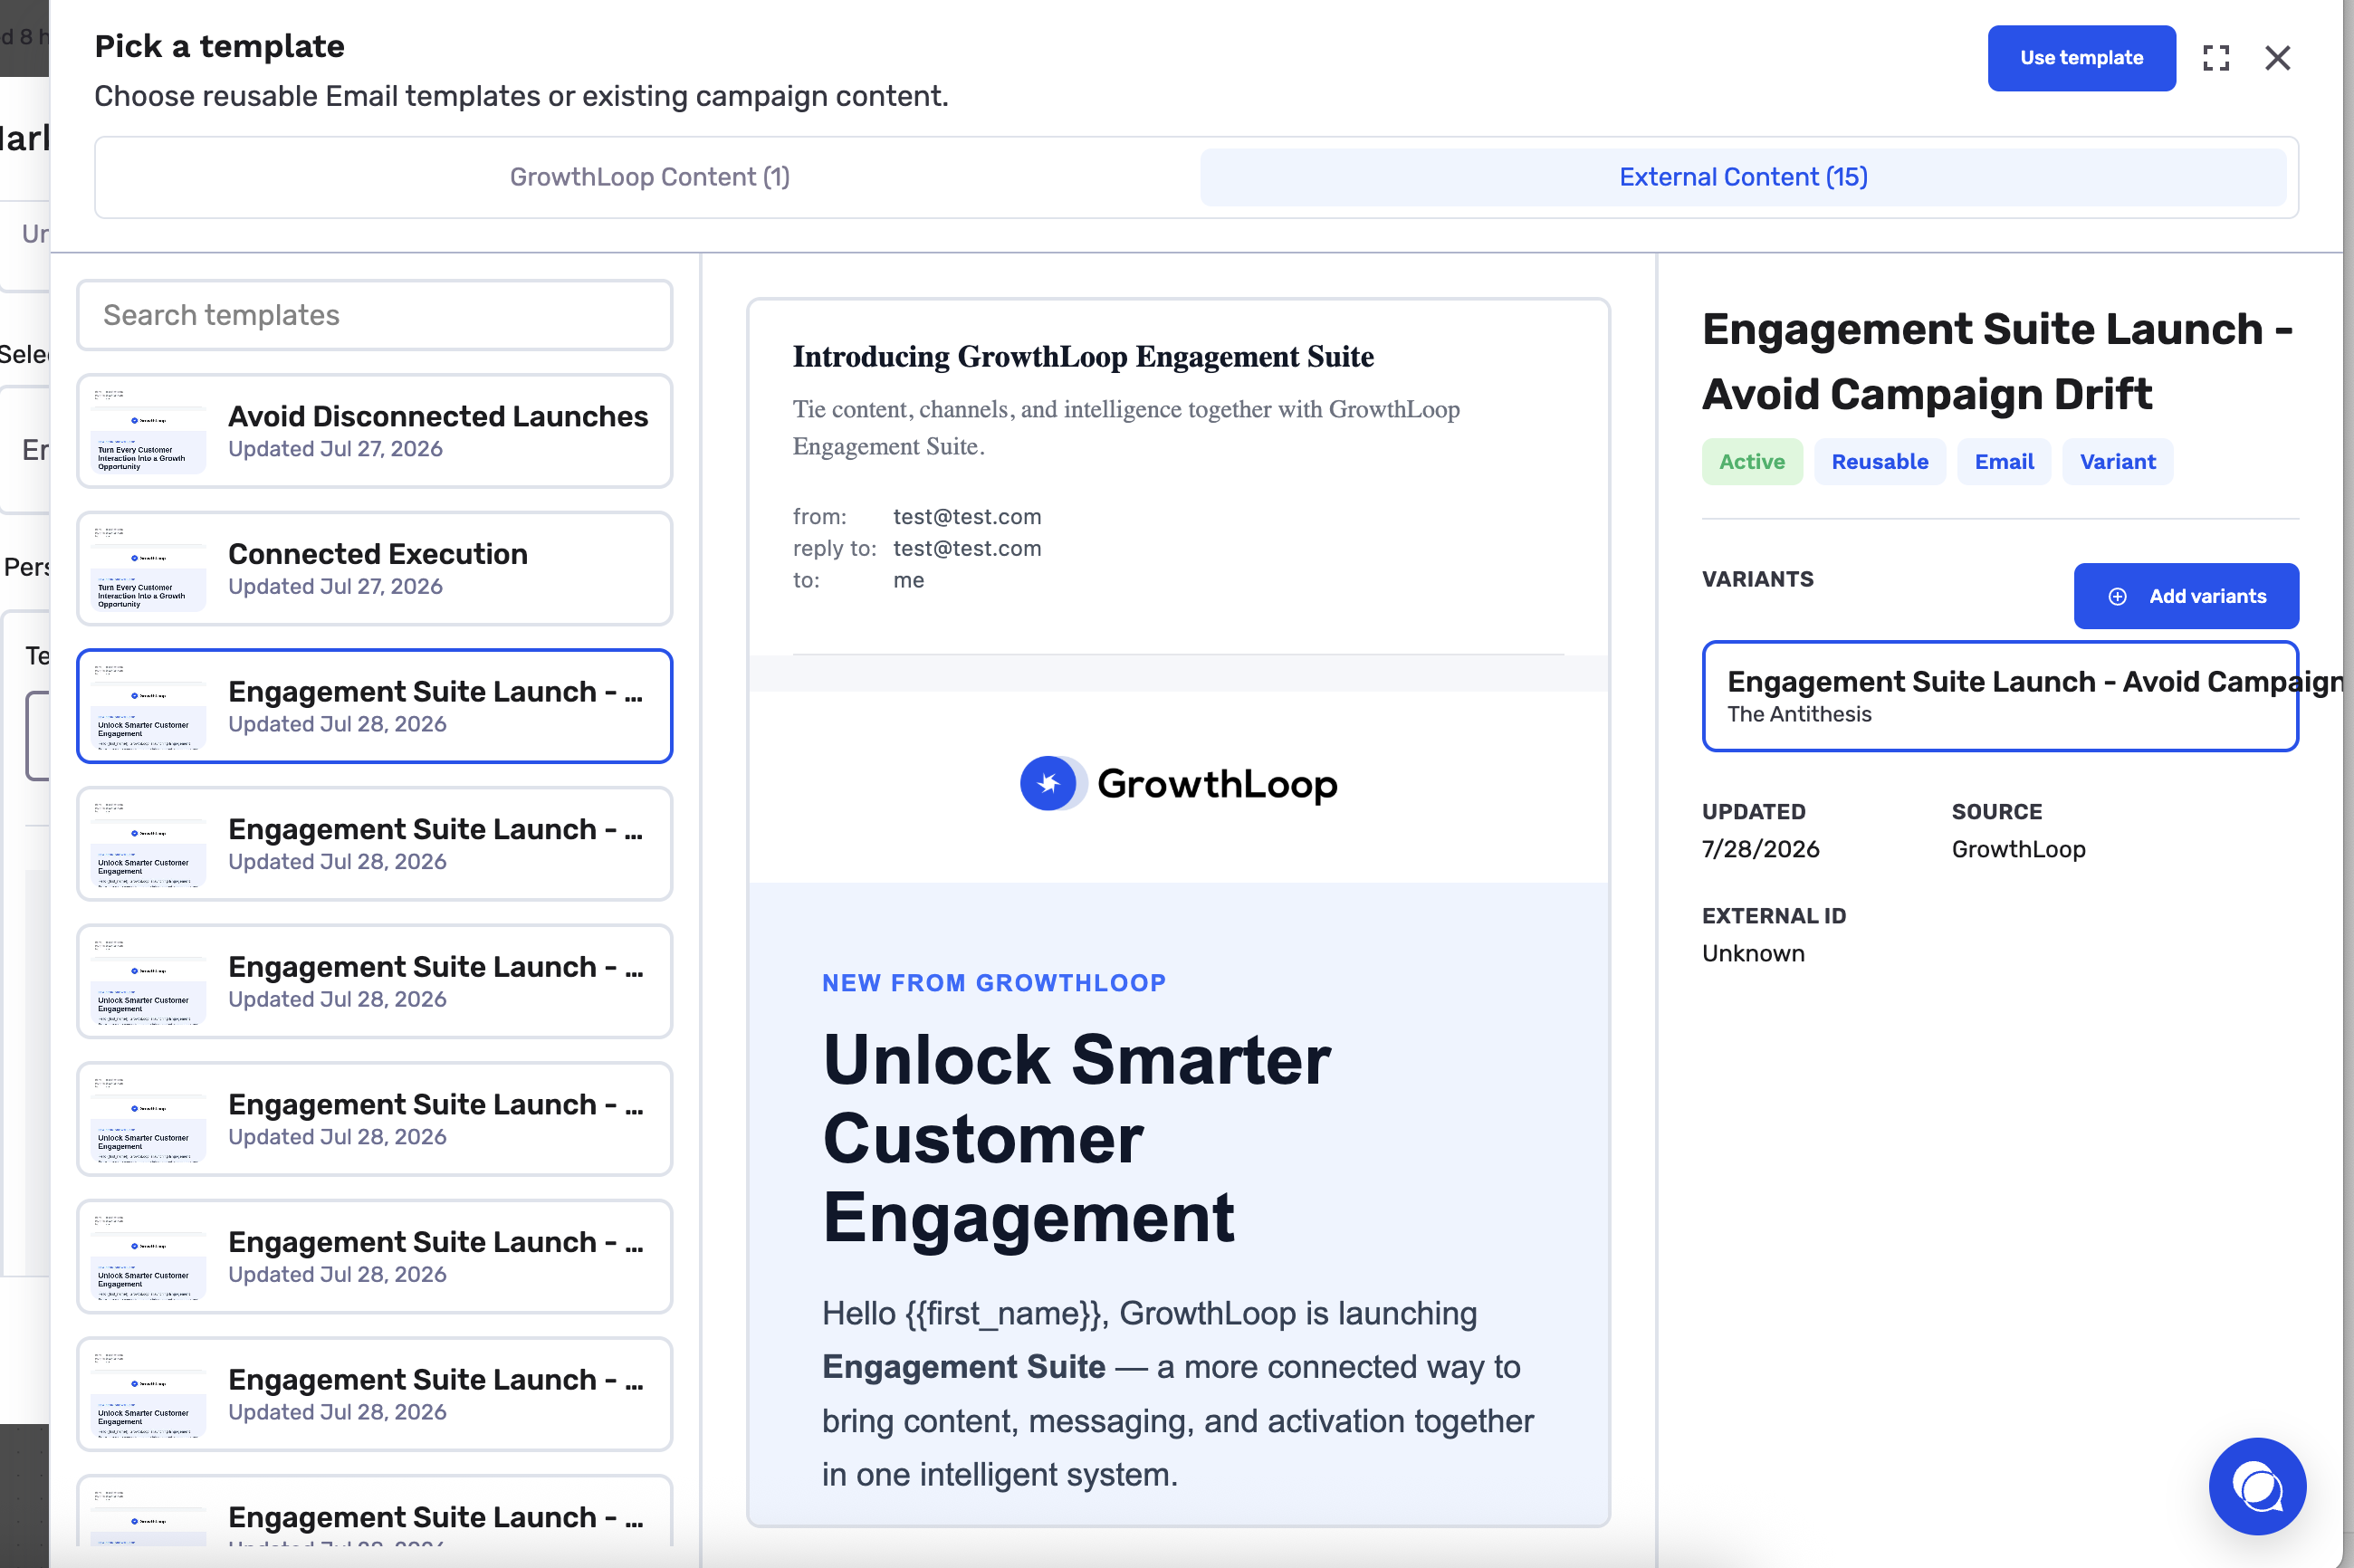Click the Active status badge
The width and height of the screenshot is (2354, 1568).
[1752, 462]
